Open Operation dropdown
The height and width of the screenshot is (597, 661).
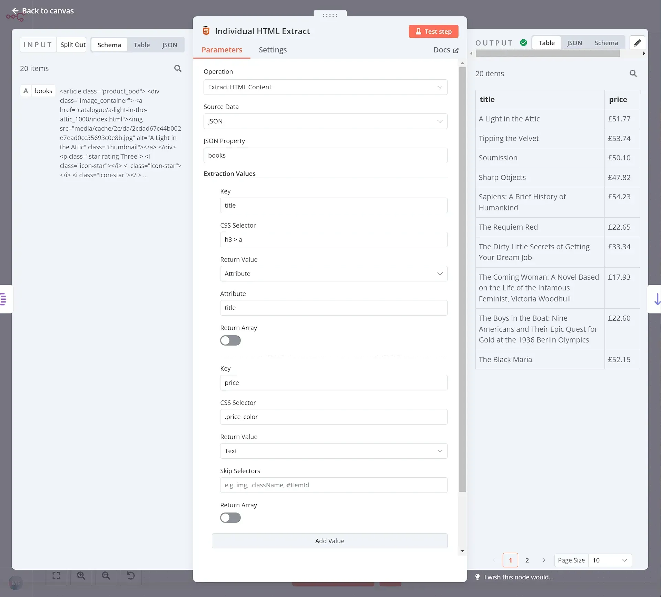tap(325, 87)
